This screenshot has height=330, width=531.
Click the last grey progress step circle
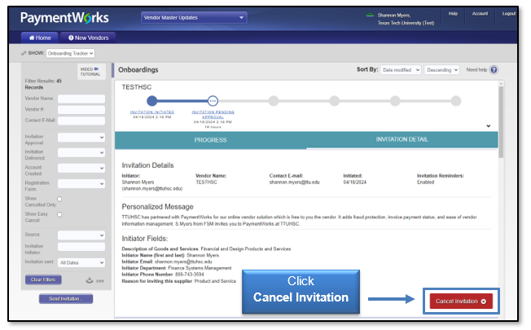coord(456,100)
